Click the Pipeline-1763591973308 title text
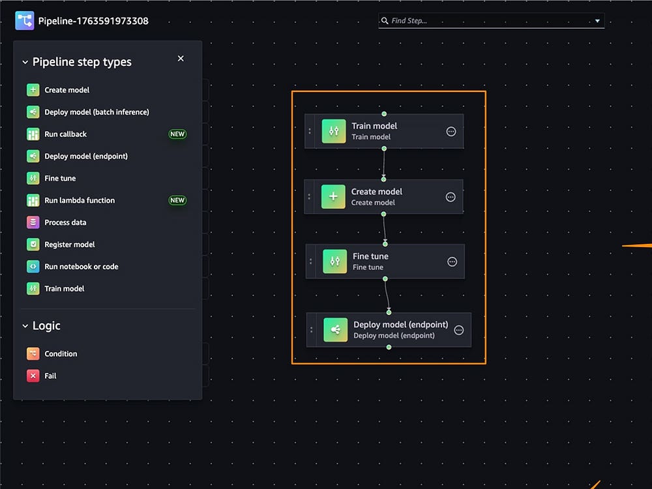Screen dimensions: 652x489 93,21
